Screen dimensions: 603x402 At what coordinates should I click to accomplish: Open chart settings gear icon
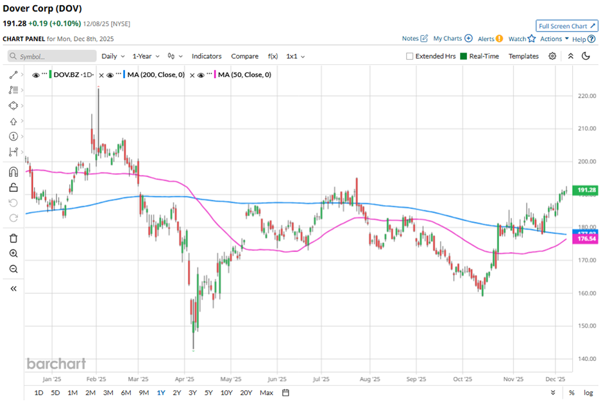tap(552, 56)
